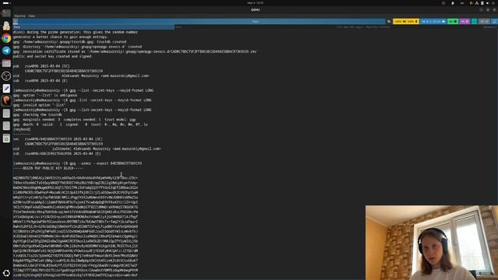
Task: Click the gray status block in the bar
Action: pyautogui.click(x=484, y=22)
